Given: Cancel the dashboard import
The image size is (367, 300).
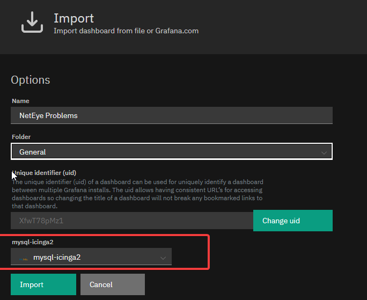Looking at the screenshot, I should coord(113,284).
